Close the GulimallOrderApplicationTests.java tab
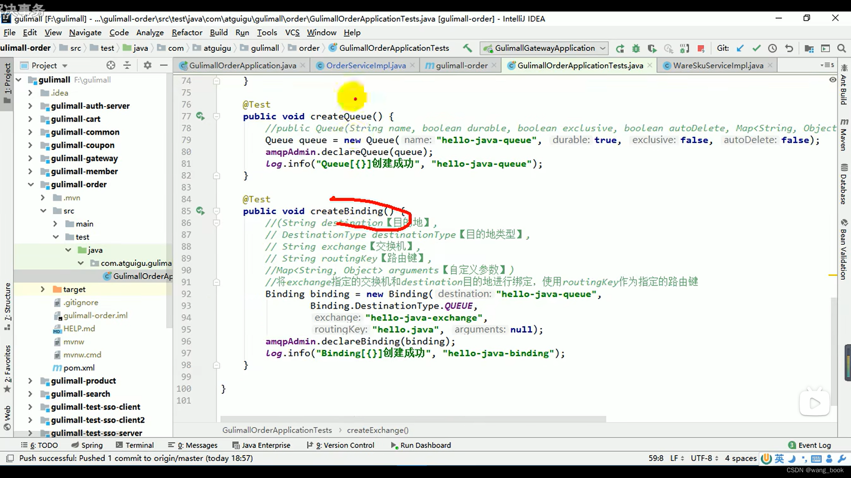The height and width of the screenshot is (478, 851). click(650, 66)
